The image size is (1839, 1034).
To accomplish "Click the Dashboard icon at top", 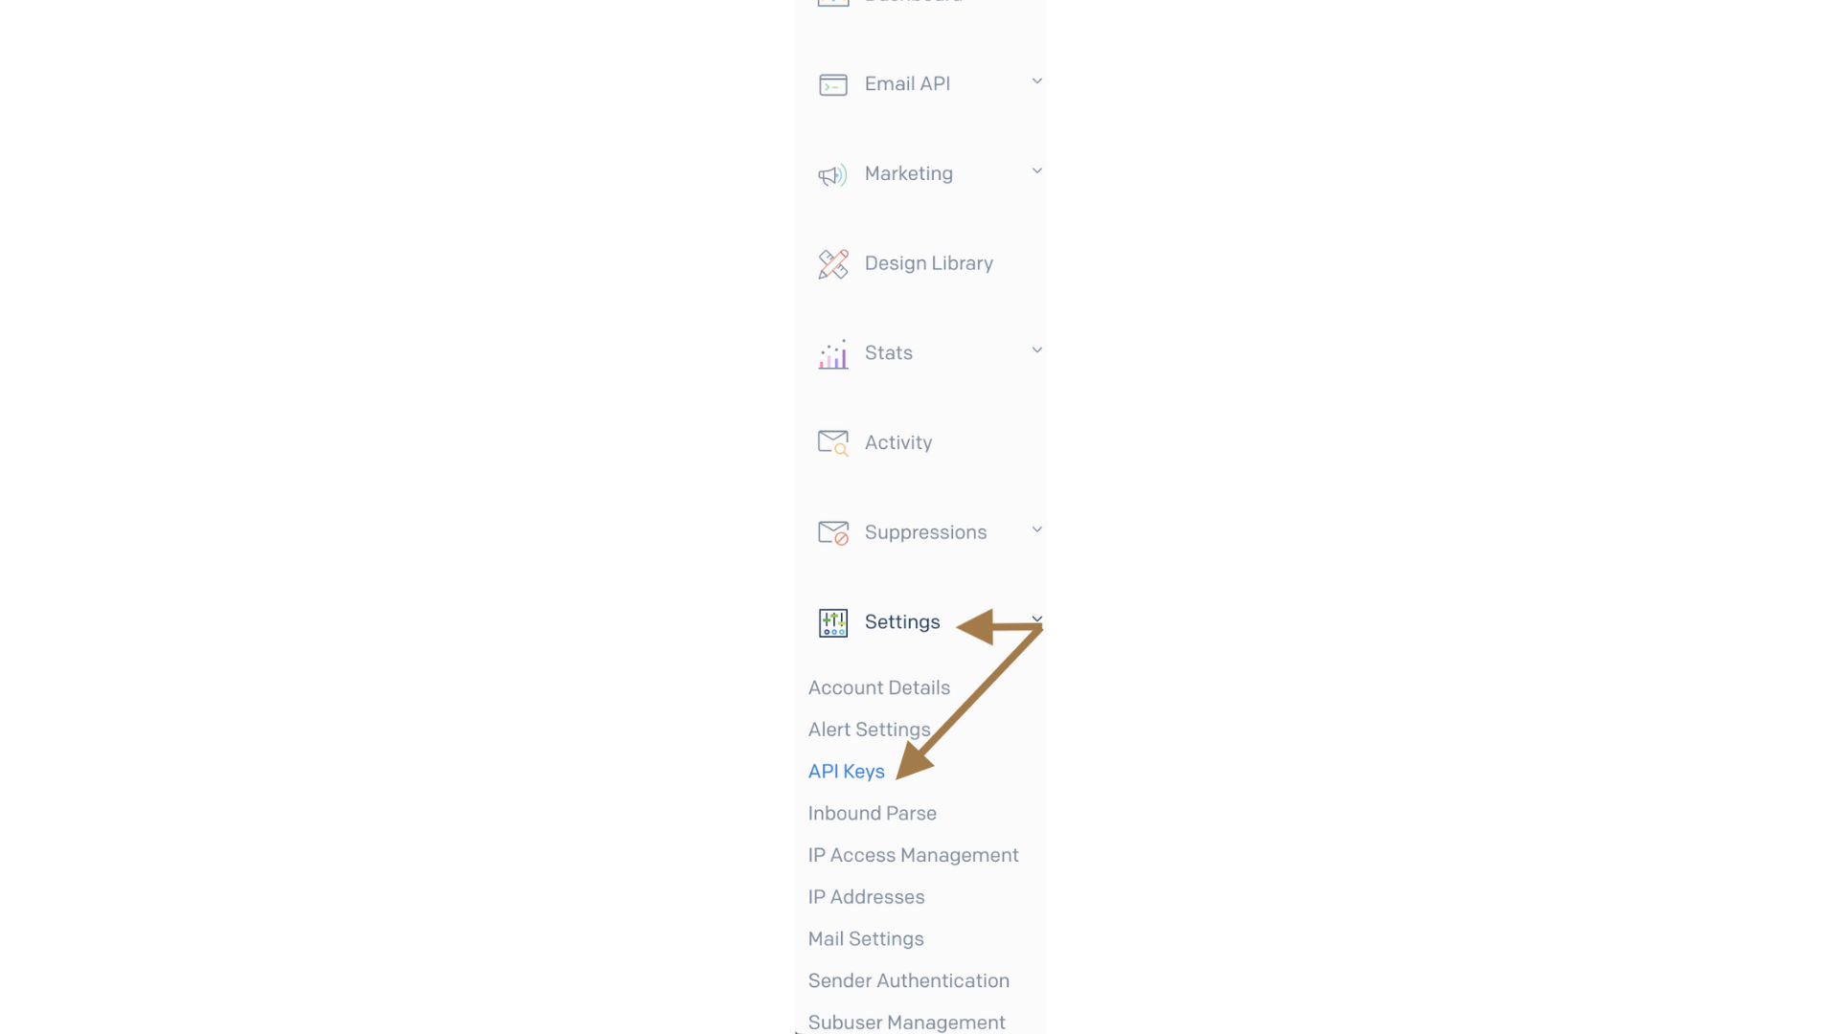I will pos(832,1).
